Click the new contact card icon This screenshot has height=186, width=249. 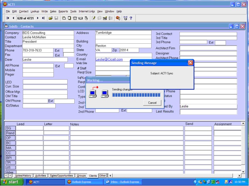click(x=64, y=18)
